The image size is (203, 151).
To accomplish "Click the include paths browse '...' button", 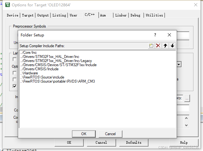I will click(187, 98).
